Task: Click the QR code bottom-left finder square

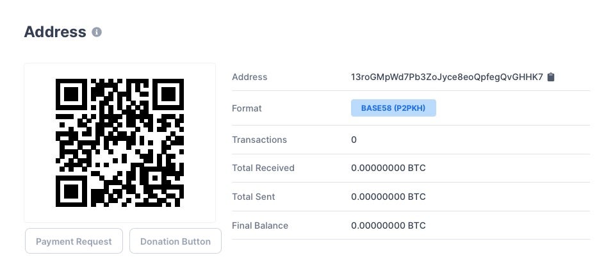Action: (71, 192)
